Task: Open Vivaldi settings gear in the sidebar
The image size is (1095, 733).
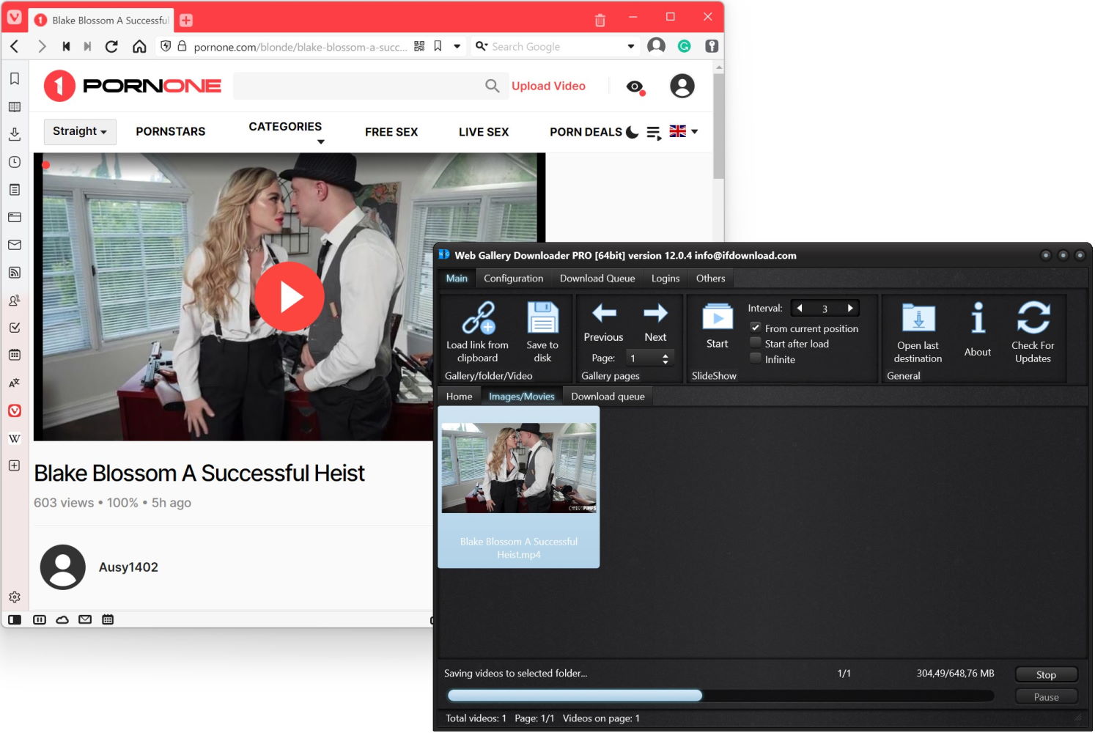Action: 14,597
